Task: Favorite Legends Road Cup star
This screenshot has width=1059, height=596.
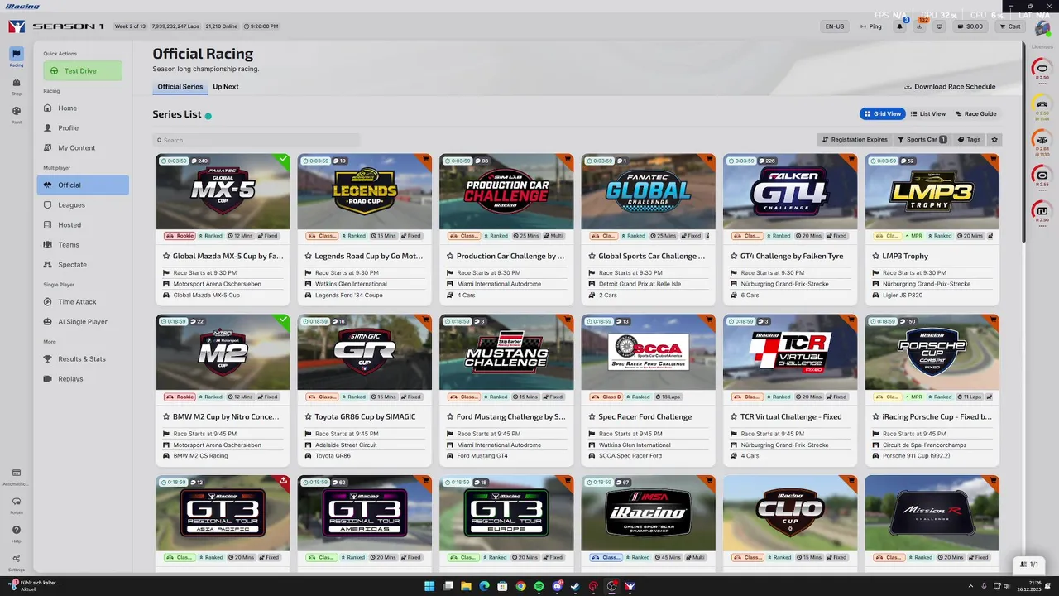Action: pyautogui.click(x=309, y=257)
